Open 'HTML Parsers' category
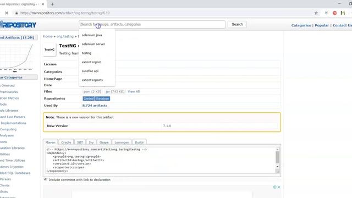The image size is (352, 198). (5, 179)
